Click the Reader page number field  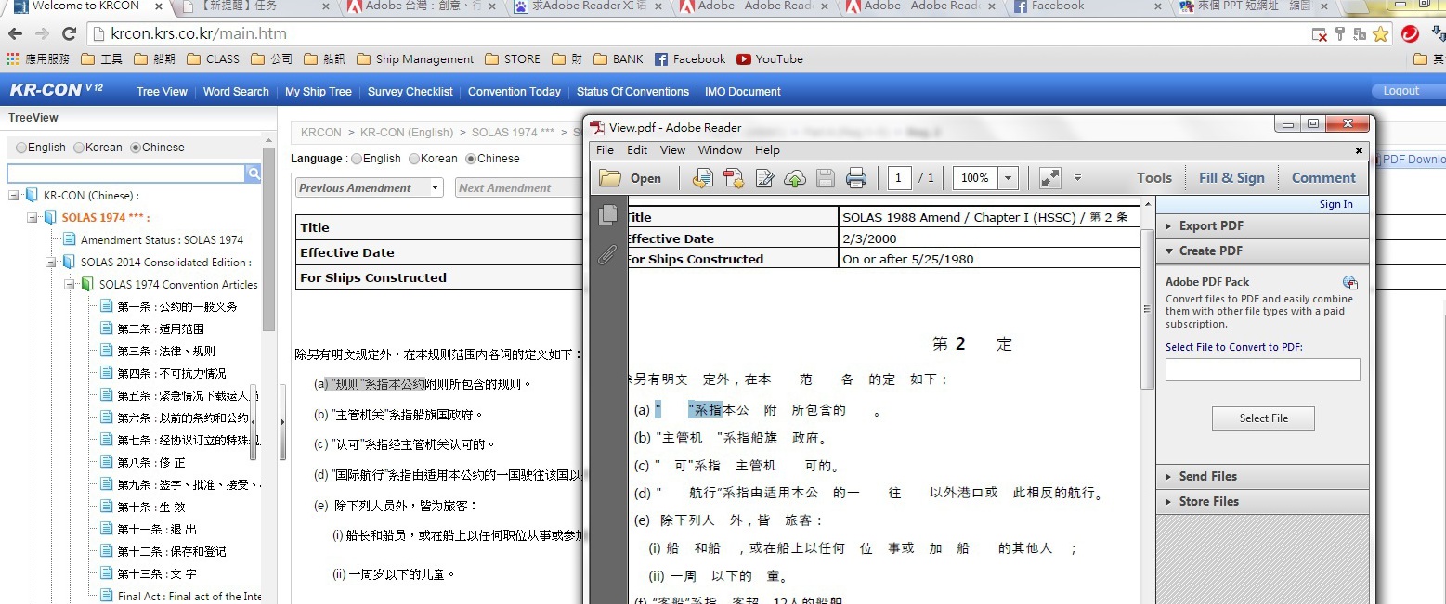899,178
